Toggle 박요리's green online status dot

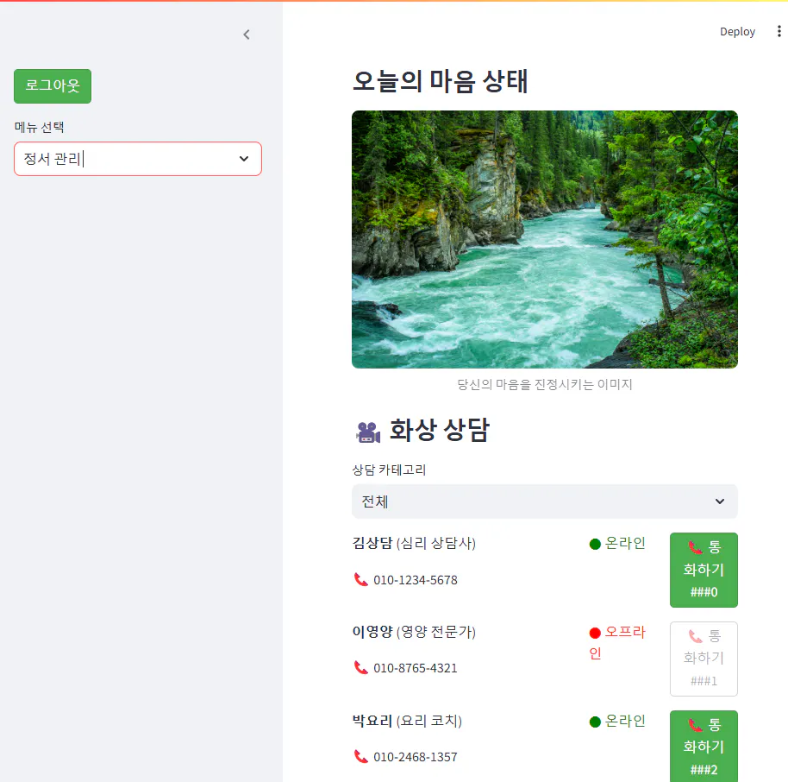tap(595, 721)
